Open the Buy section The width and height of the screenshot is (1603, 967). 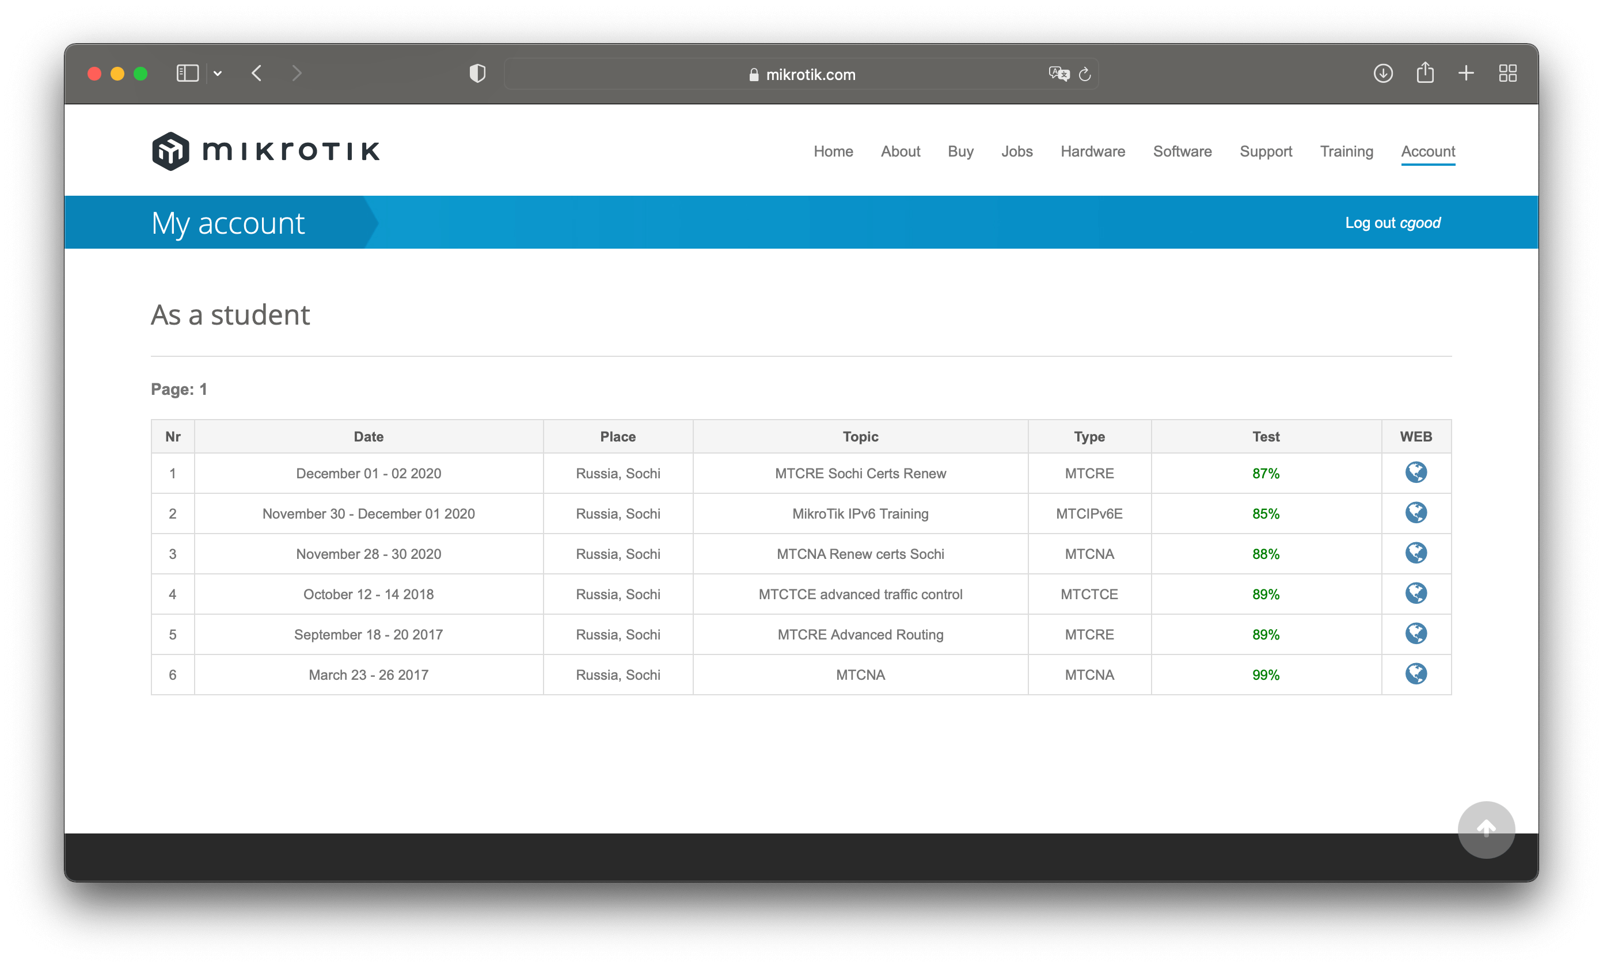pyautogui.click(x=960, y=151)
